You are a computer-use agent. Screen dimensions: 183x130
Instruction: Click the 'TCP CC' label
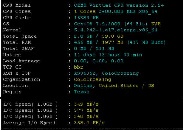coord(12,67)
